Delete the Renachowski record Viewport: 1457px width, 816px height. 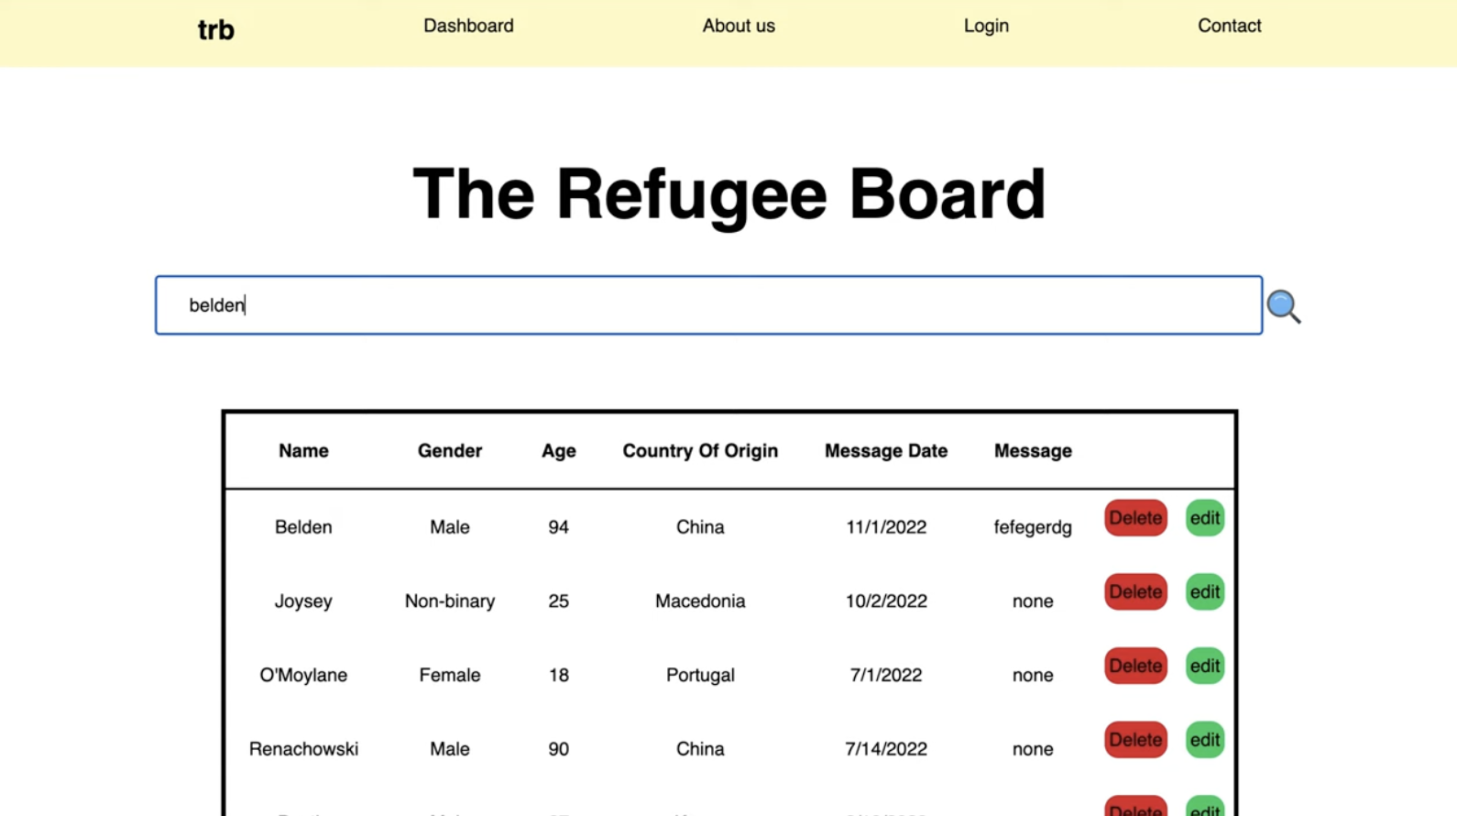click(1135, 740)
